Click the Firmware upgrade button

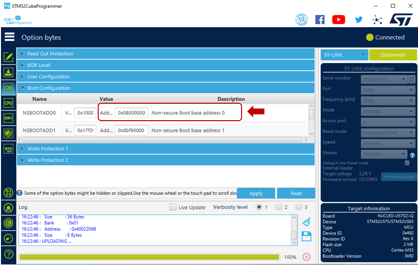pyautogui.click(x=399, y=176)
